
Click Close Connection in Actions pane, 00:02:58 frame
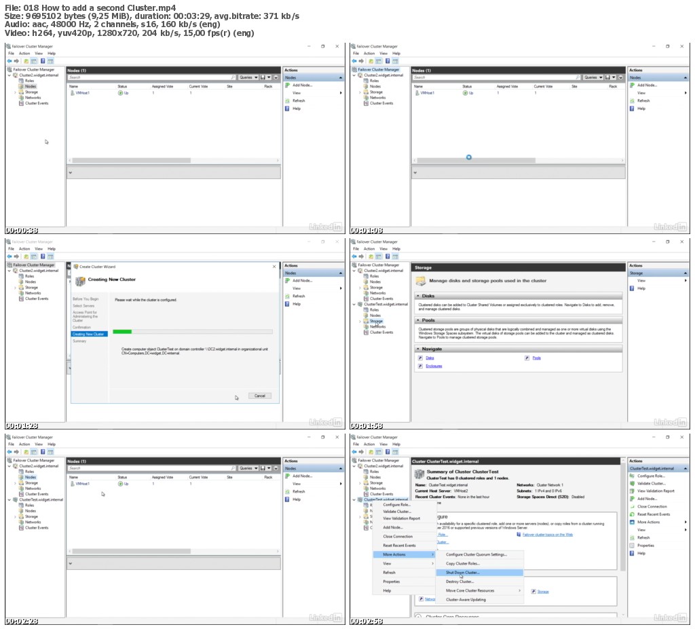652,506
